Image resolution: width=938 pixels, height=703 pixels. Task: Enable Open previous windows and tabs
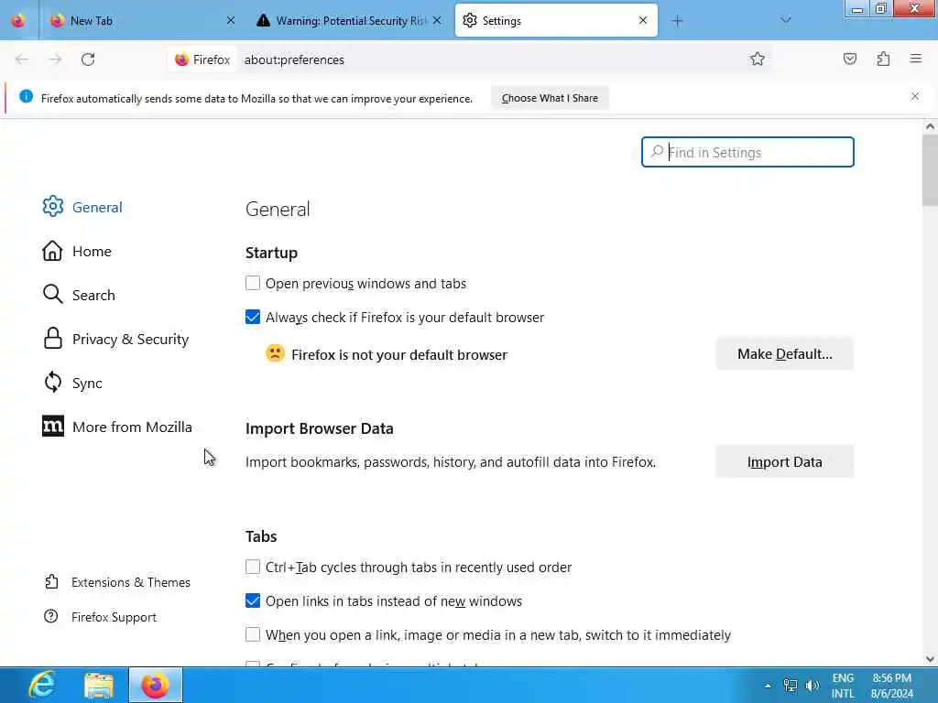coord(253,283)
